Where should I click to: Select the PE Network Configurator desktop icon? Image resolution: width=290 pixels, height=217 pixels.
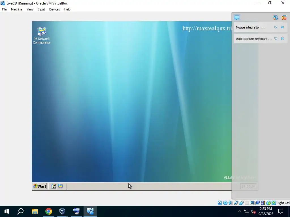click(x=42, y=35)
